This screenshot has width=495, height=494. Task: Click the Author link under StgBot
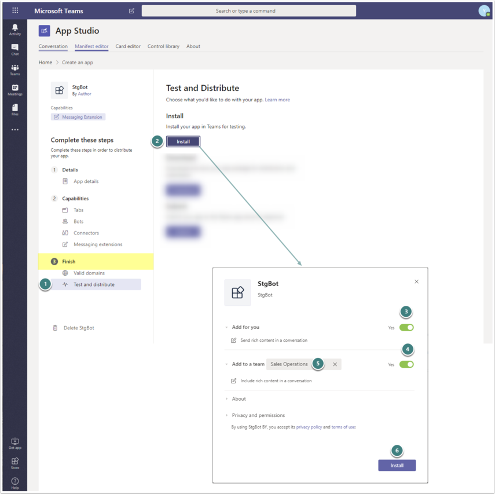[x=85, y=94]
